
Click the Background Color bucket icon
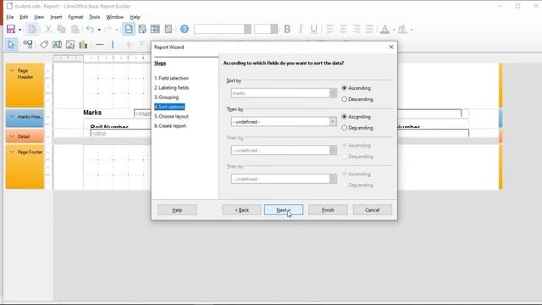402,30
